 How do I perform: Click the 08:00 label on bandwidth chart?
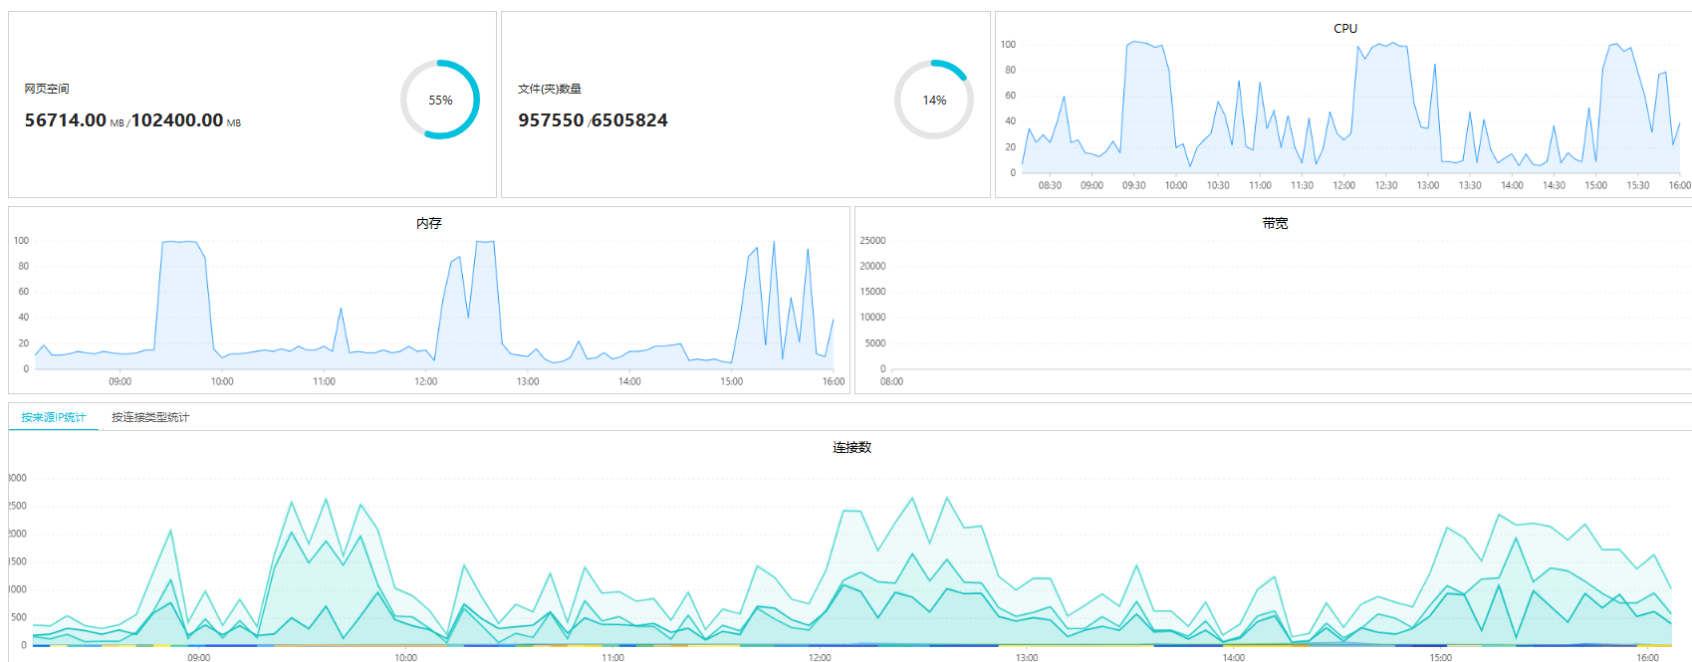click(891, 381)
